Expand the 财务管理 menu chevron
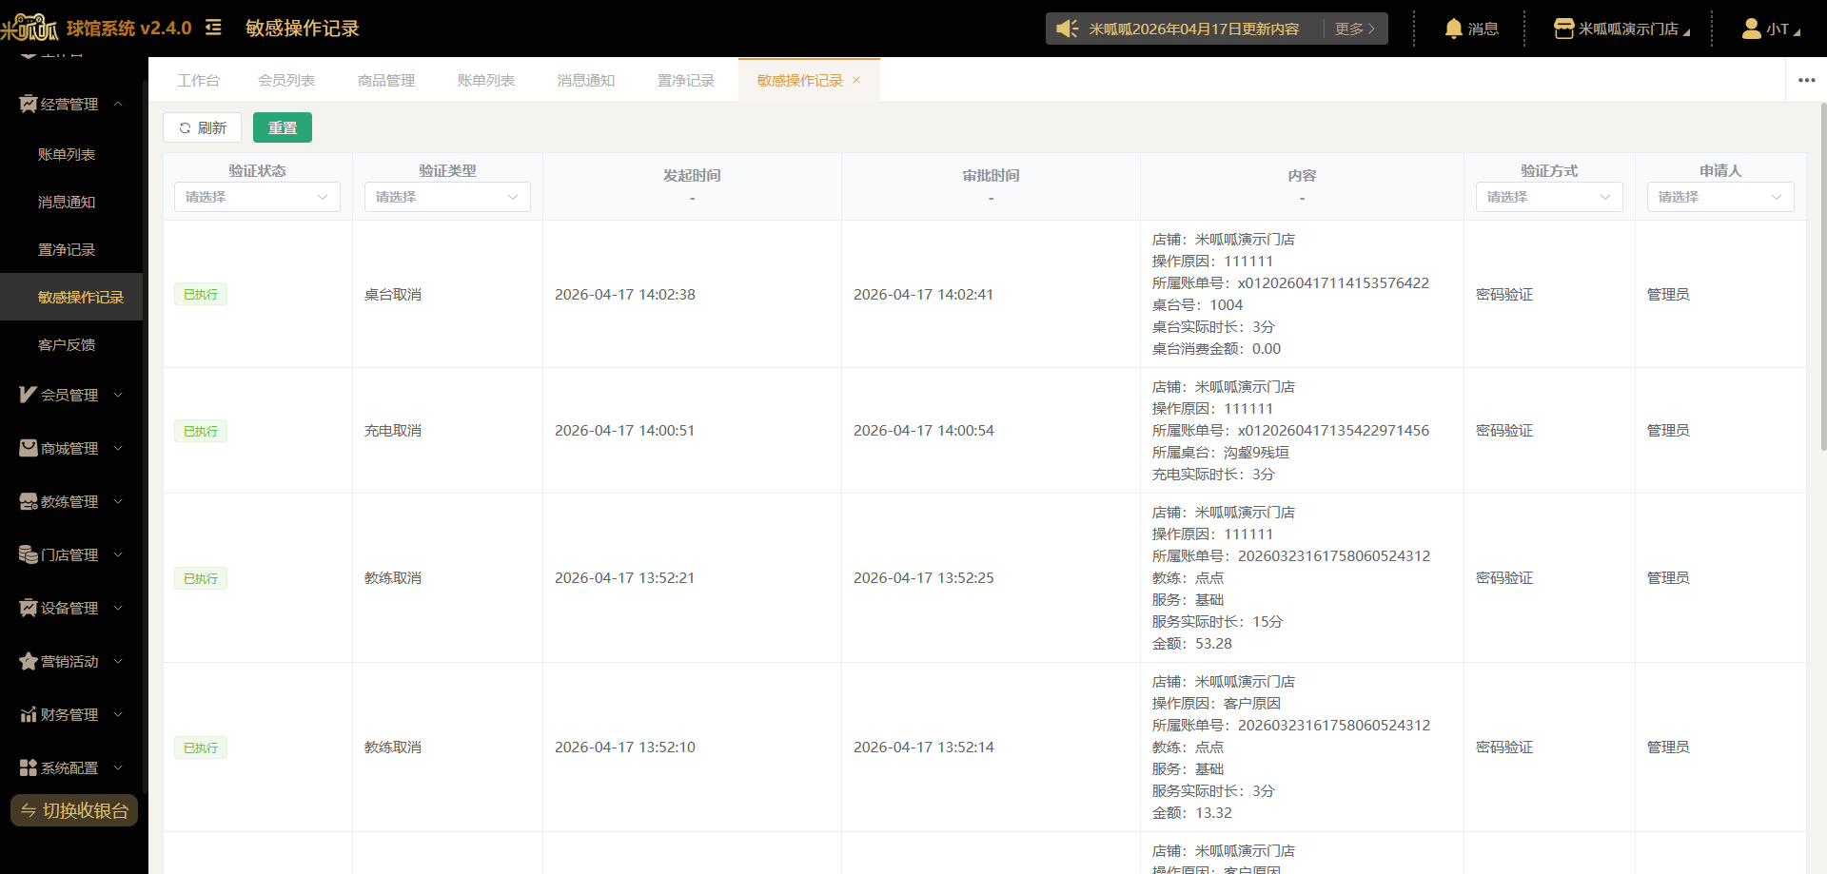This screenshot has width=1827, height=874. point(118,714)
